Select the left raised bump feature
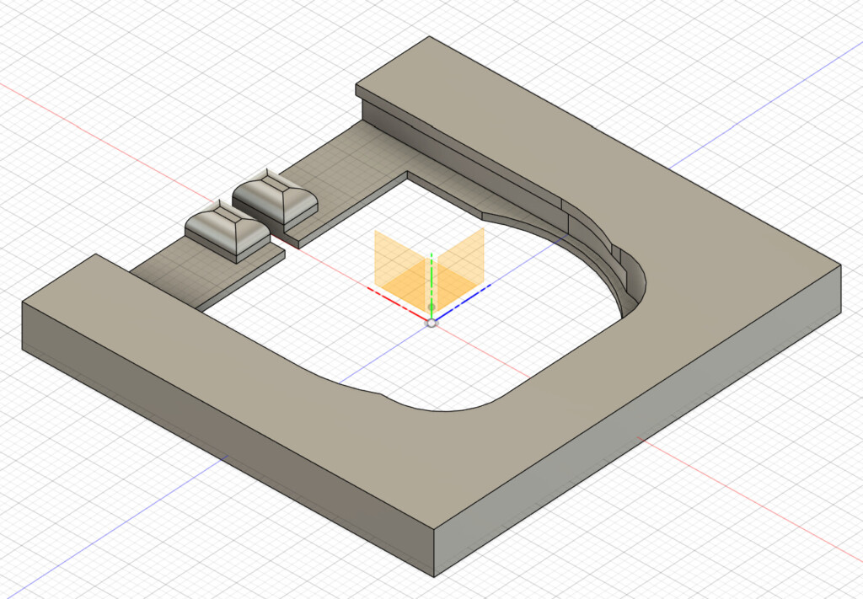Screen dimensions: 863x599 coord(227,231)
